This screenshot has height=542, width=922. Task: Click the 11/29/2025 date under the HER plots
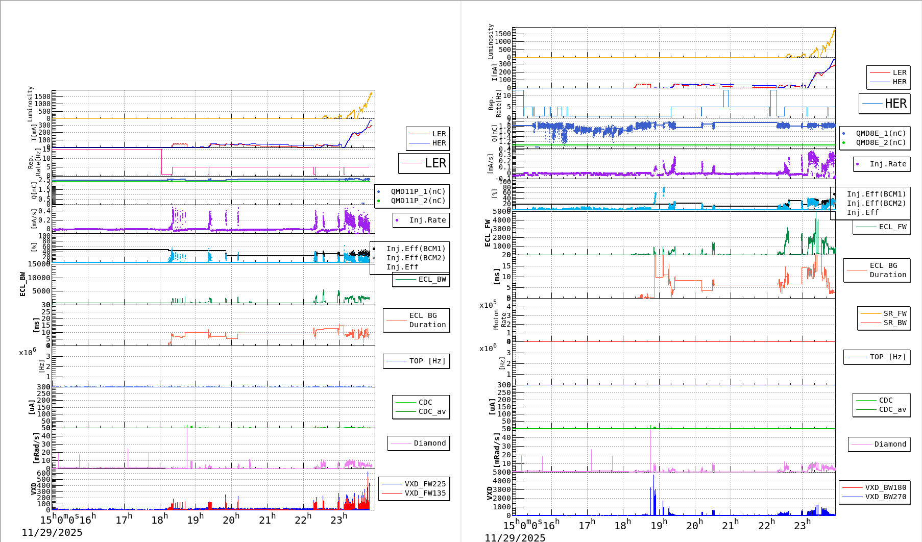click(515, 537)
